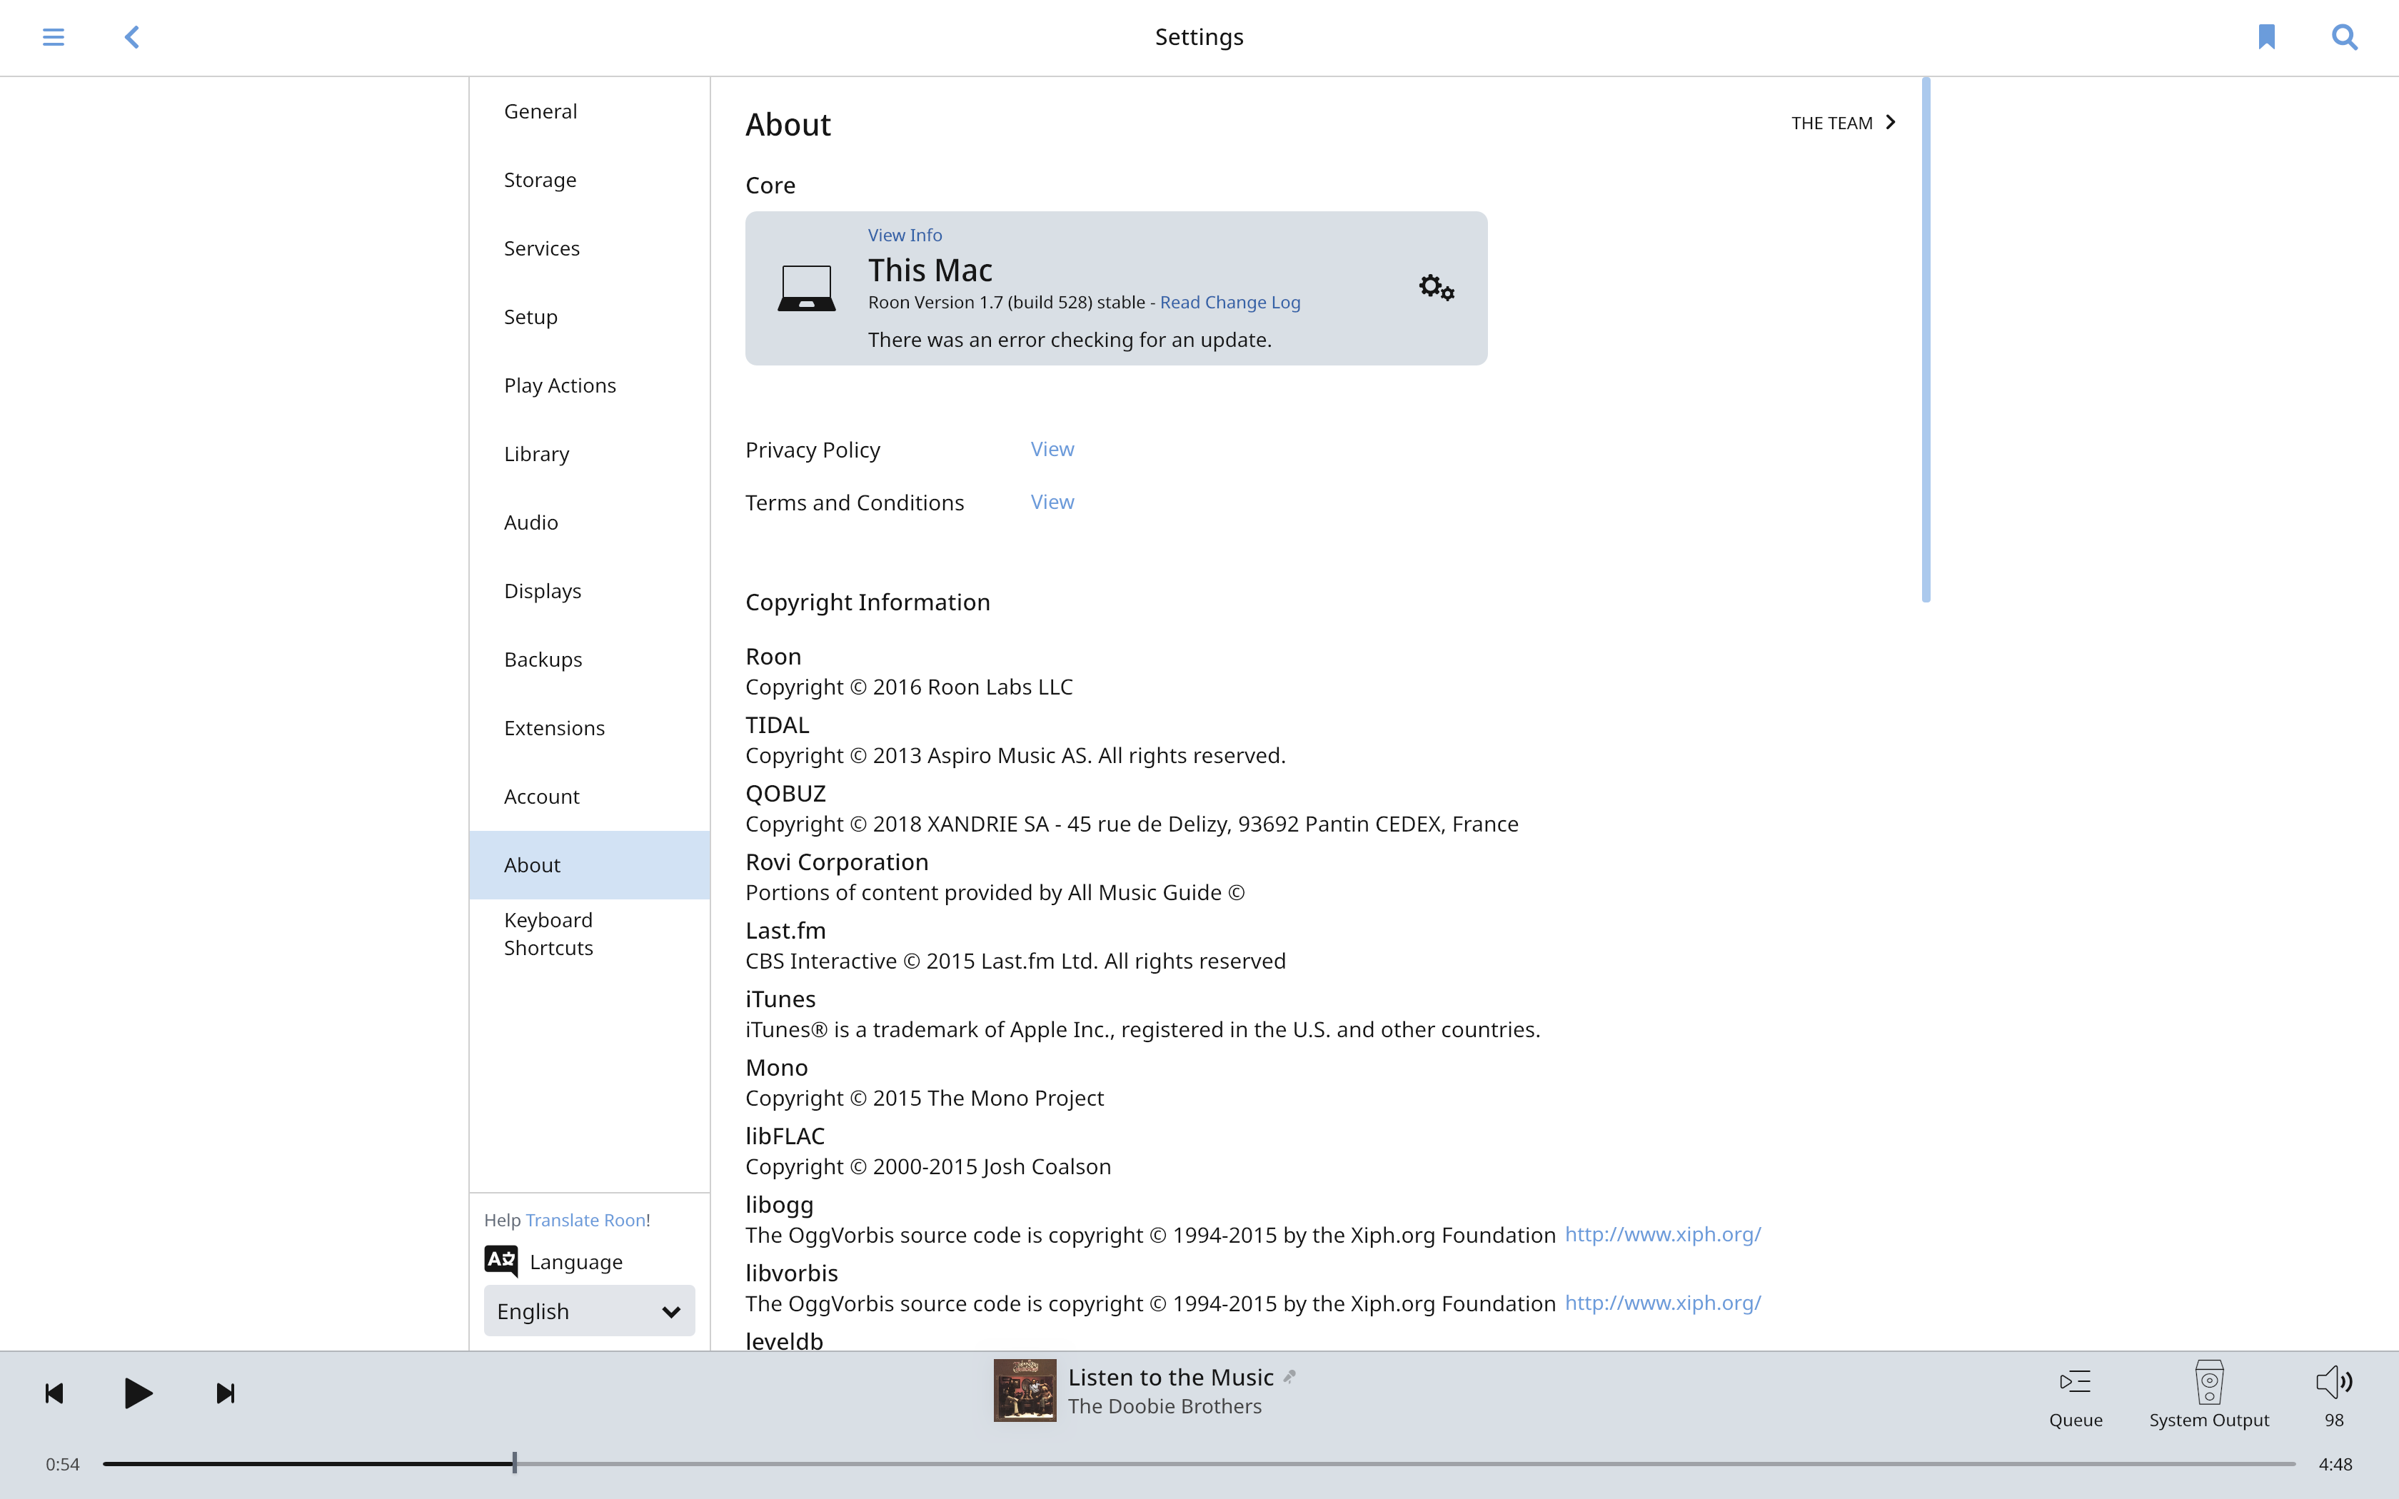
Task: Open Extensions settings tab
Action: (x=590, y=727)
